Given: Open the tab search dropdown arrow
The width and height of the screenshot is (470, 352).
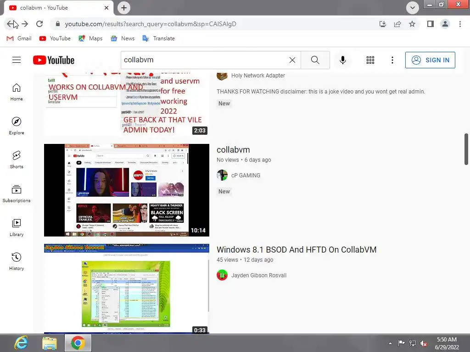Looking at the screenshot, I should click(413, 8).
